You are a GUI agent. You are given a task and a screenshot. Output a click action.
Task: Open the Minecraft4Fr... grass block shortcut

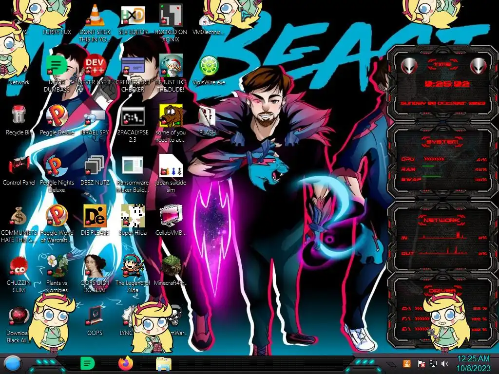point(171,266)
